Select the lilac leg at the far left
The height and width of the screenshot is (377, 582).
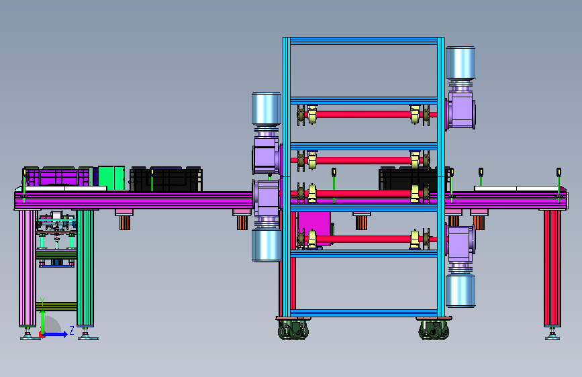click(28, 268)
